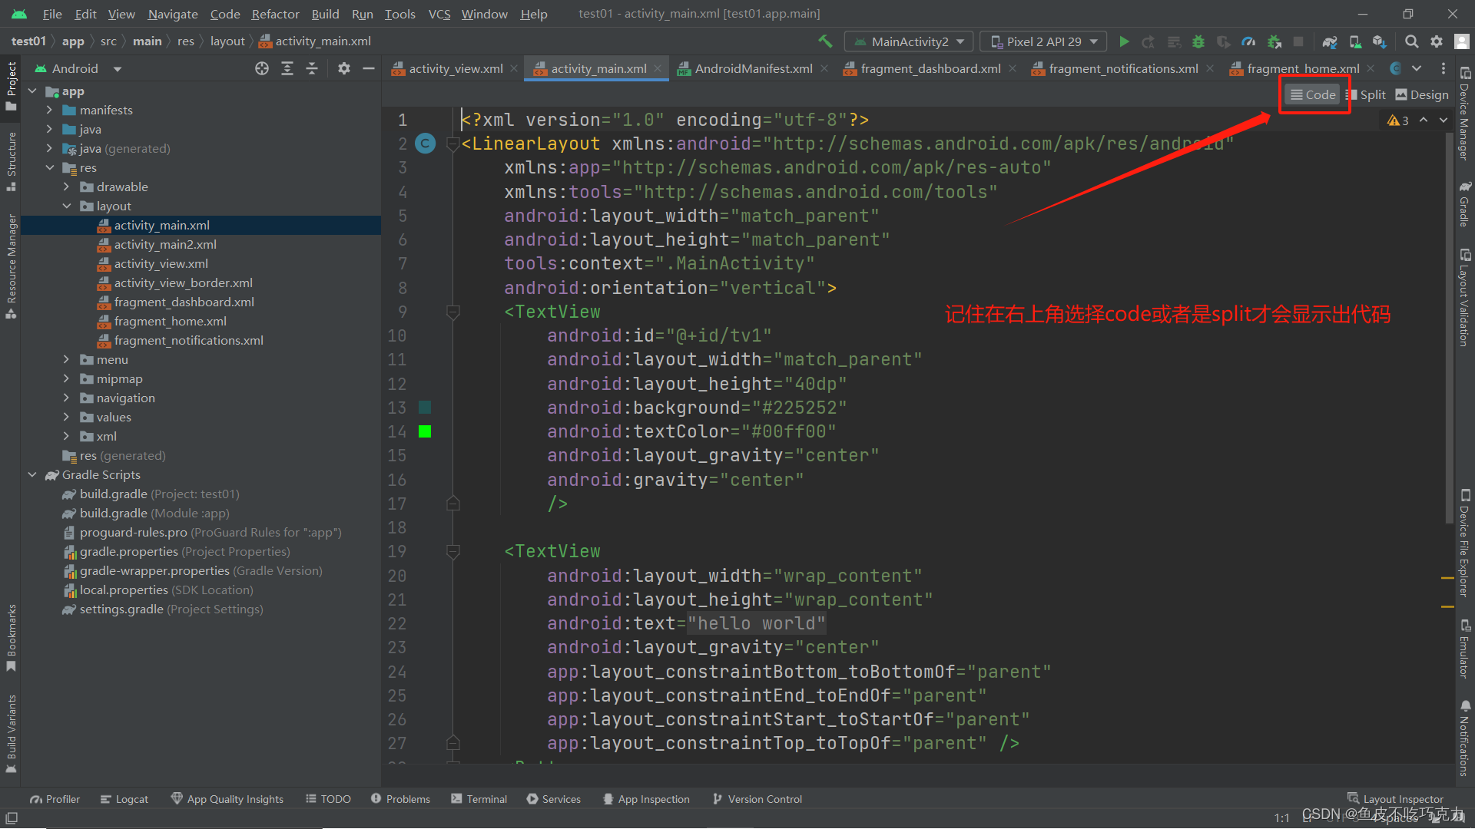Open activity_main2.xml in the project tree

click(165, 244)
